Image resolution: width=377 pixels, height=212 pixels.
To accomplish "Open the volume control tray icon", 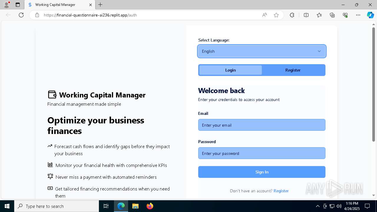I will point(339,206).
